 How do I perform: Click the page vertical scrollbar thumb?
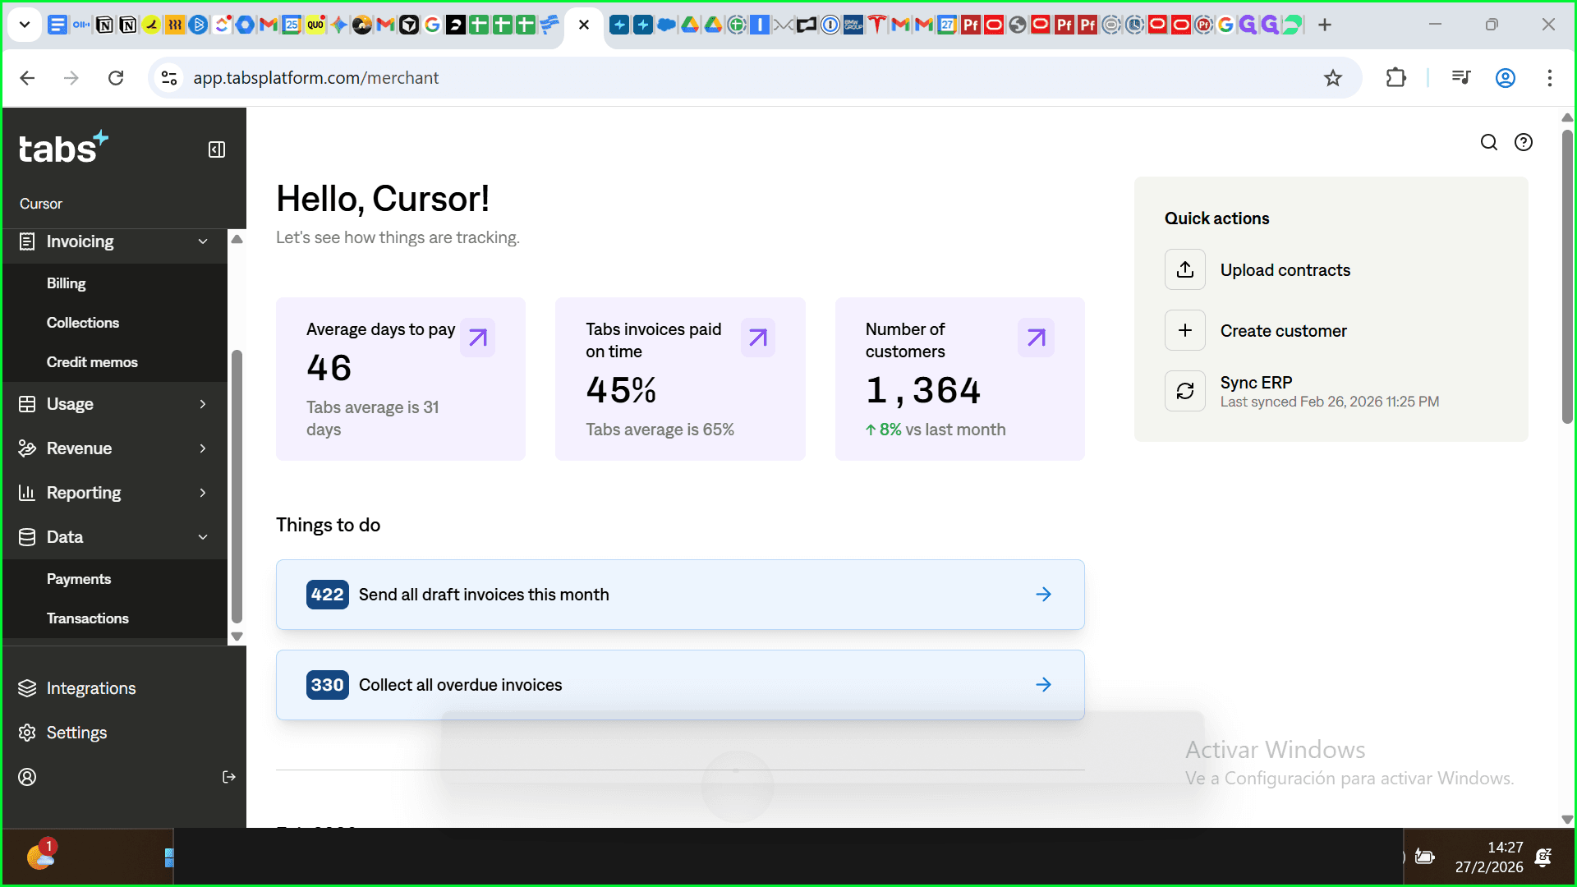(x=1567, y=277)
